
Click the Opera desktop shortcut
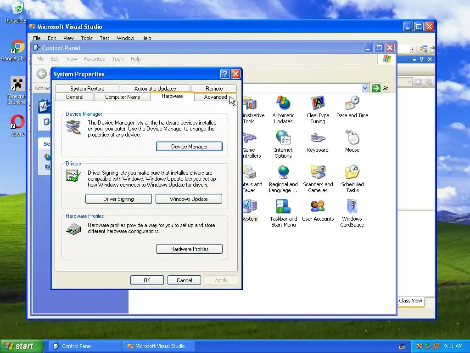point(18,125)
